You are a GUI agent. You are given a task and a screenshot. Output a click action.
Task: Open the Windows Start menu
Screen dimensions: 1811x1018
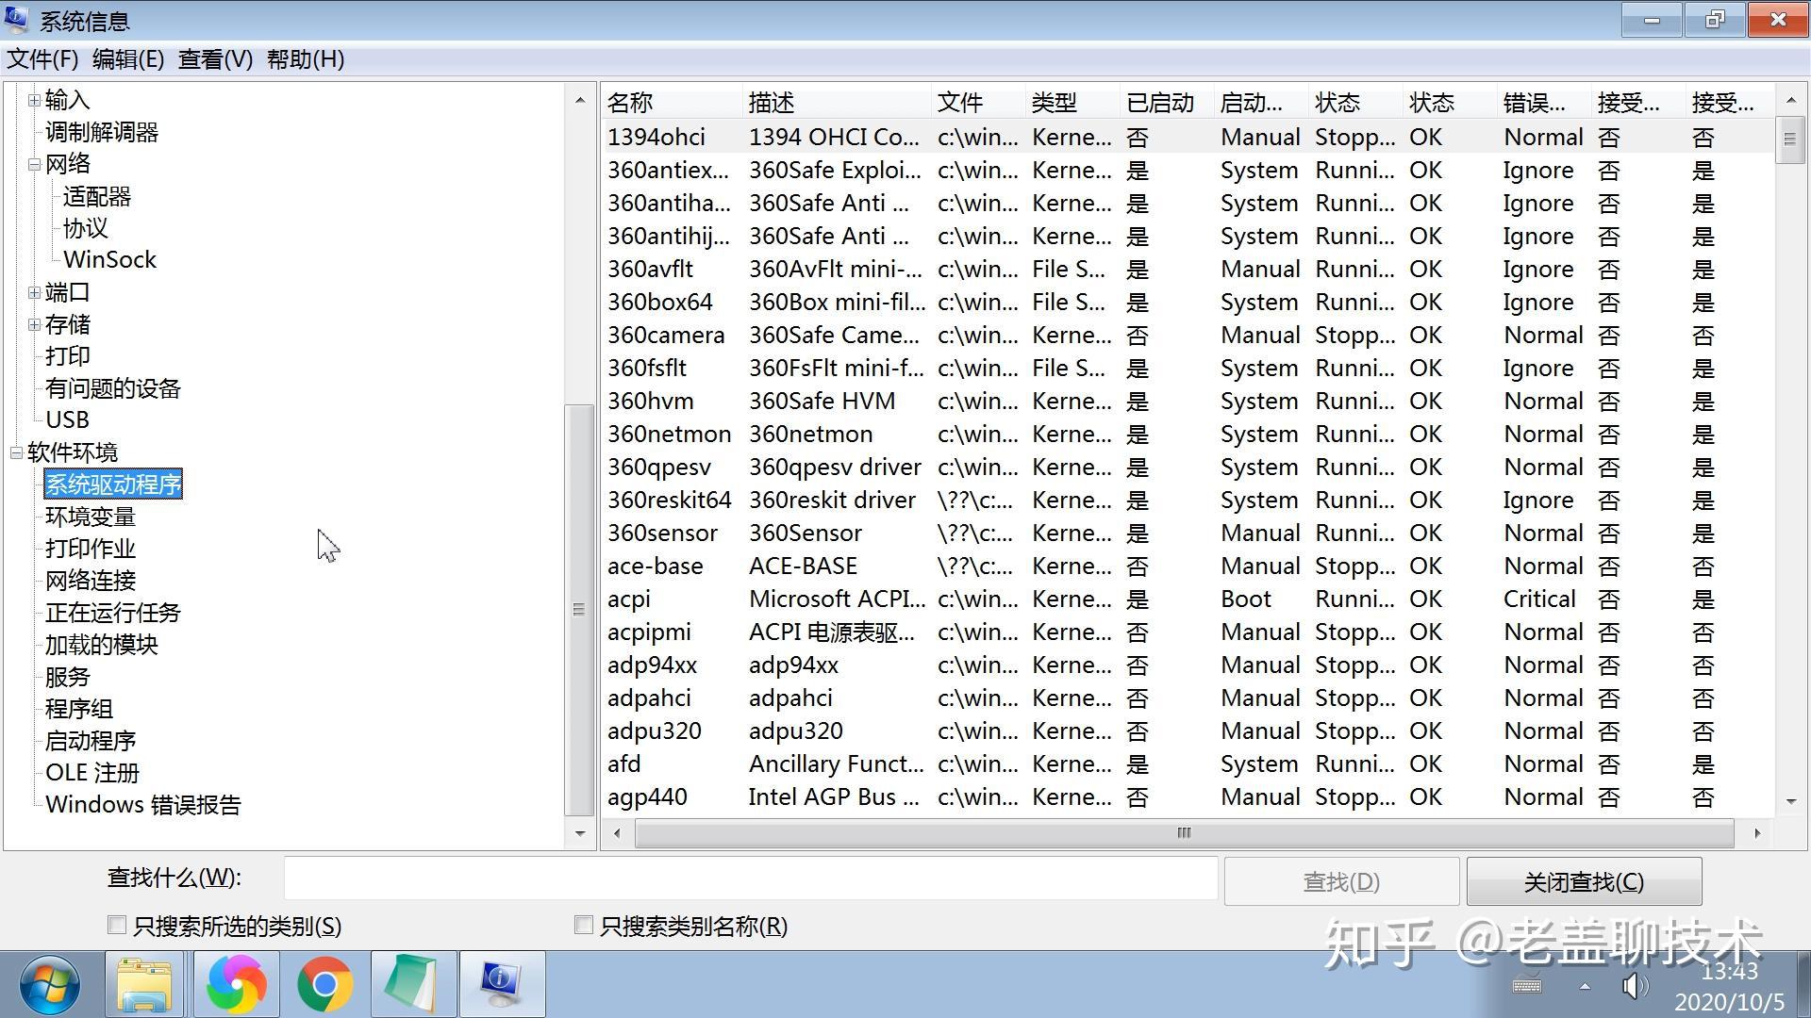(49, 984)
